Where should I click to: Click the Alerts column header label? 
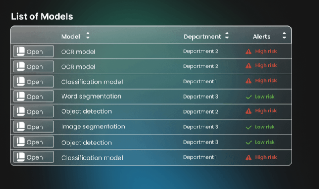pyautogui.click(x=261, y=37)
